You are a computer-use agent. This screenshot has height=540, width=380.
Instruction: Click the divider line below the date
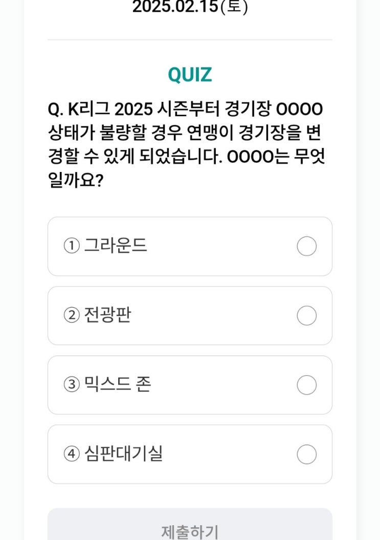click(190, 39)
